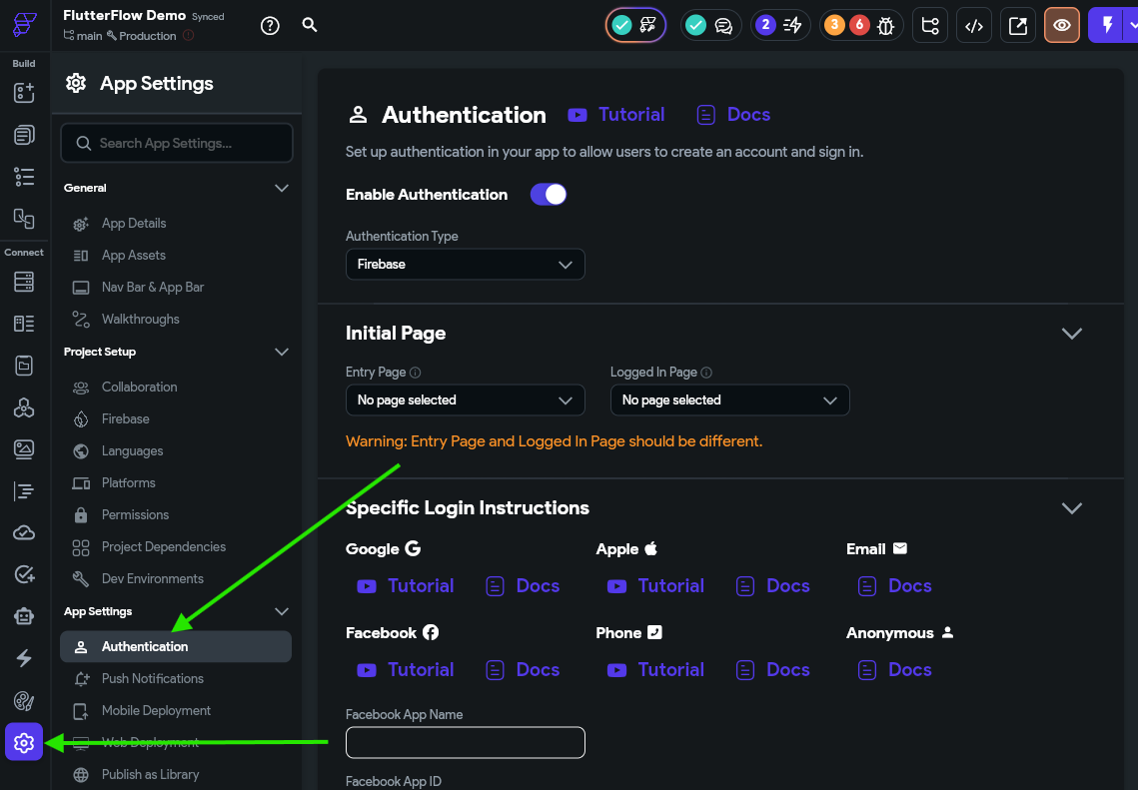This screenshot has width=1138, height=790.
Task: Open the branching icon in top bar
Action: point(930,25)
